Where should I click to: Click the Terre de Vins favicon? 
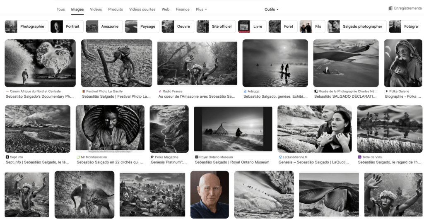click(x=360, y=157)
